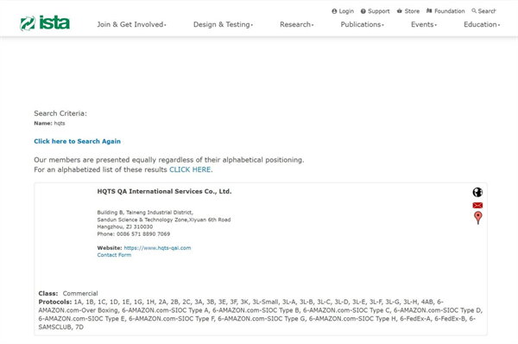Select the Protocols label text
The width and height of the screenshot is (518, 344).
(x=55, y=302)
